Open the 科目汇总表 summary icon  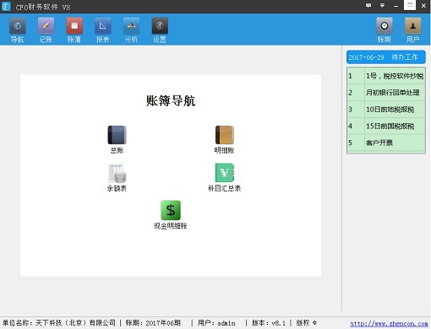(x=224, y=177)
